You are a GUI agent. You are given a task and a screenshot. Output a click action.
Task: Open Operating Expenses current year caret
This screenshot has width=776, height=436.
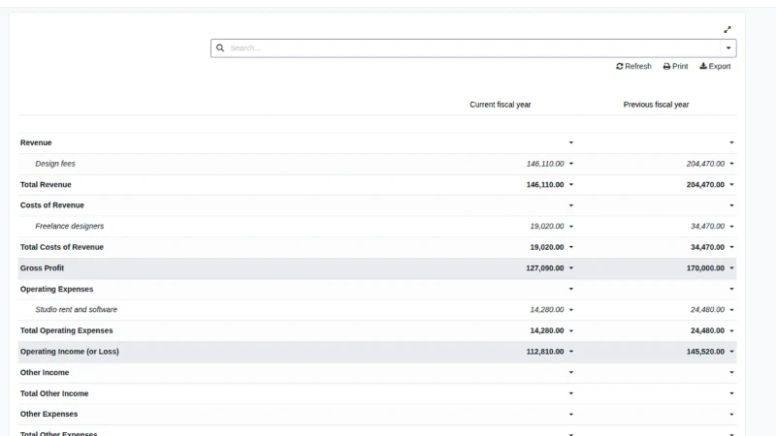coord(571,289)
